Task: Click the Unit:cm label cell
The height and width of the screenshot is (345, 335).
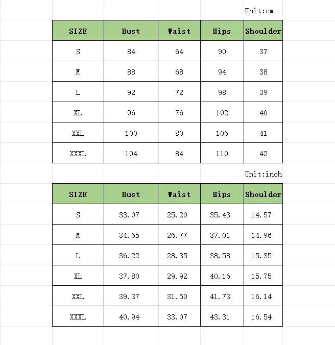Action: [x=263, y=10]
